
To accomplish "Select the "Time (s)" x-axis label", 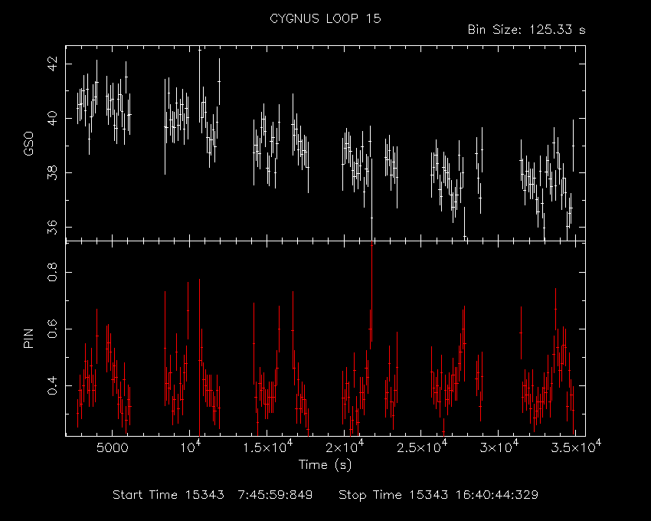I will 325,465.
